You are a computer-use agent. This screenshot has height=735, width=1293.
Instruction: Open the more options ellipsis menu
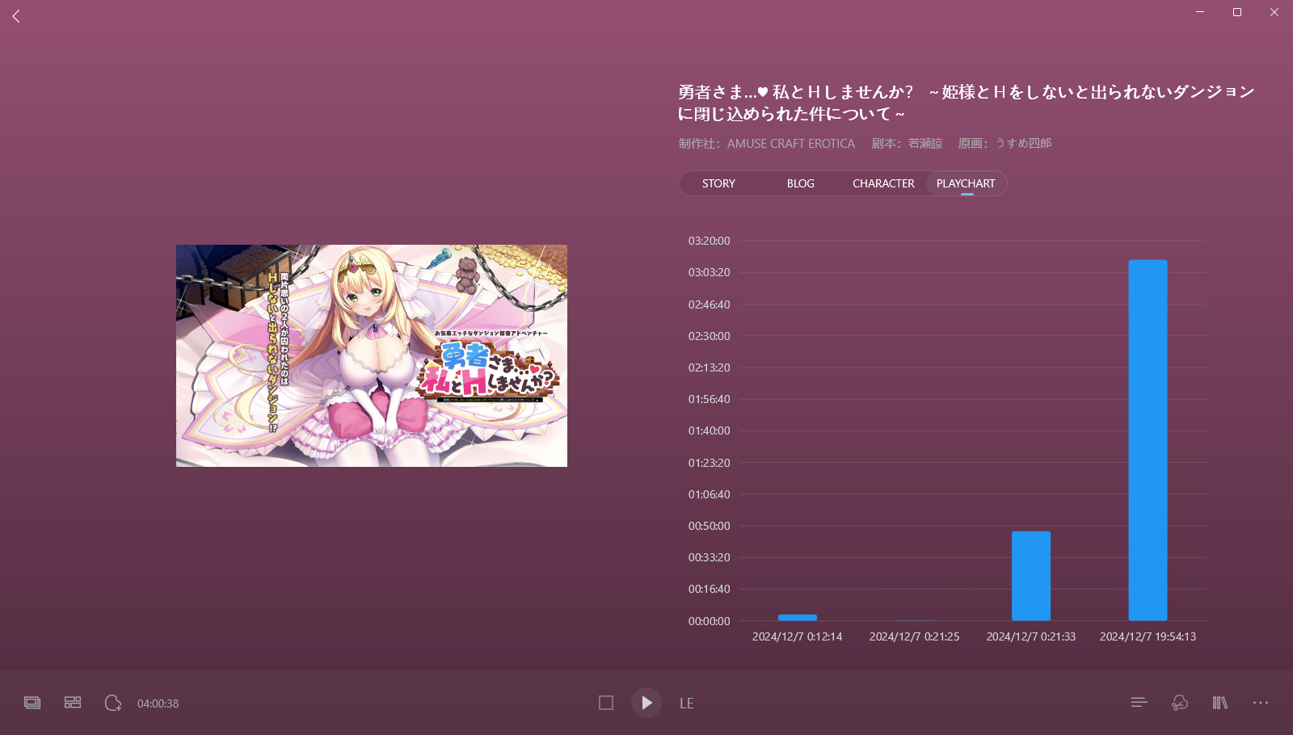[1261, 703]
